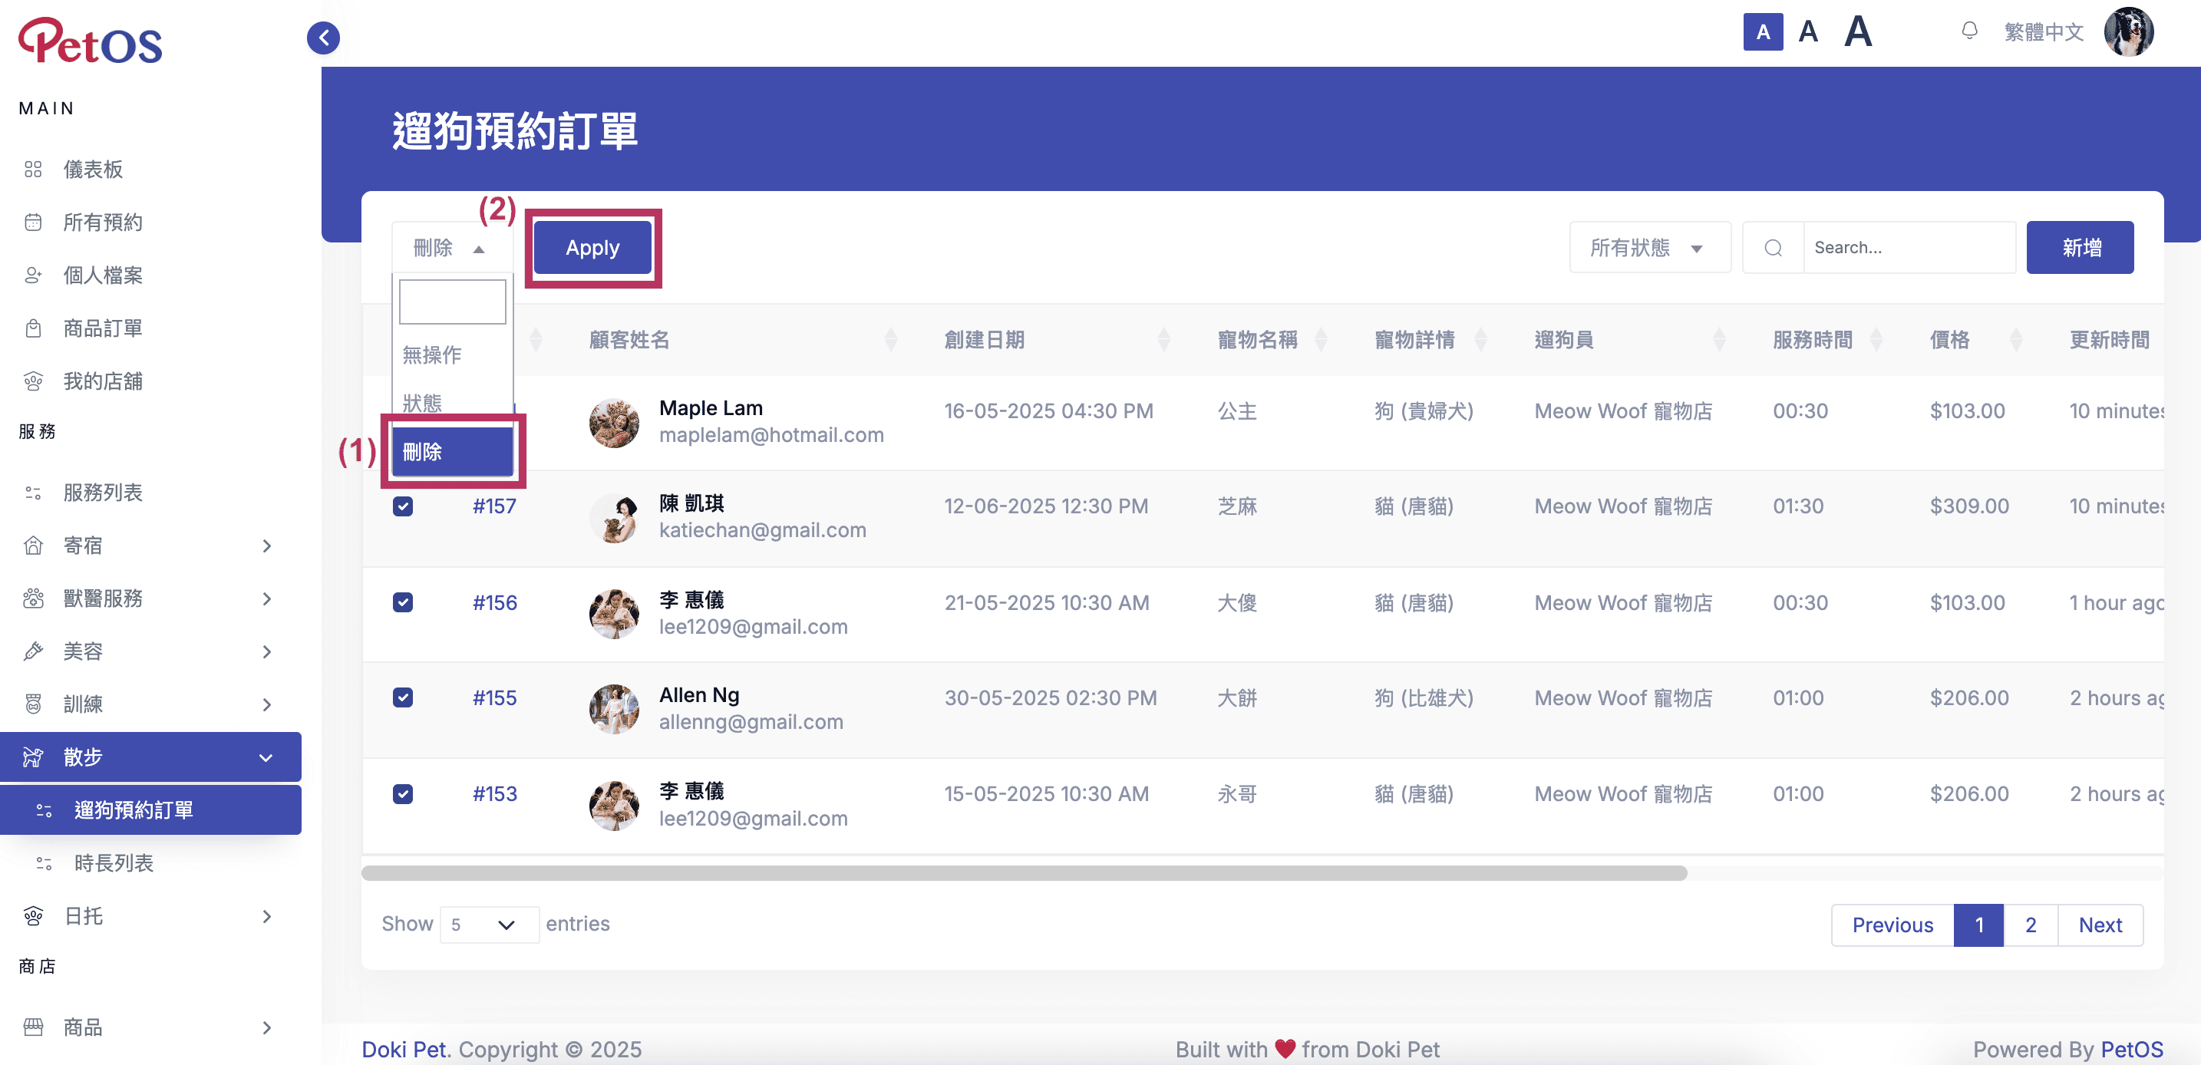This screenshot has width=2201, height=1065.
Task: Click the Apply button
Action: [592, 248]
